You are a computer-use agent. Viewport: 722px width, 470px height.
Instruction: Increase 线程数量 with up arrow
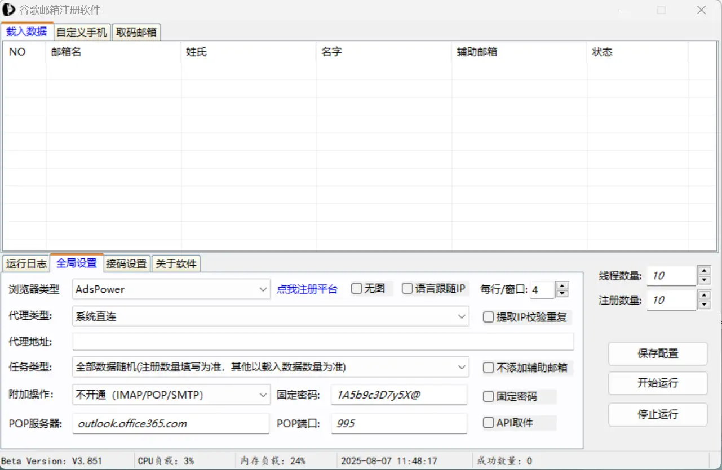(x=704, y=271)
